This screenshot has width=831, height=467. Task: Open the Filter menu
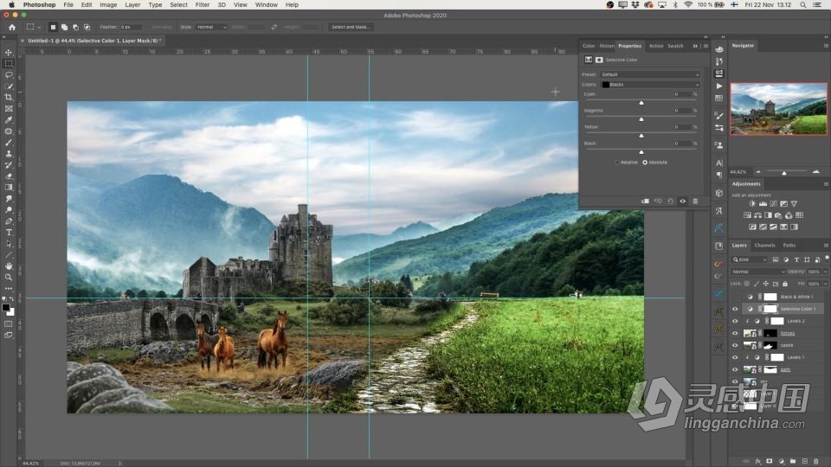tap(202, 5)
